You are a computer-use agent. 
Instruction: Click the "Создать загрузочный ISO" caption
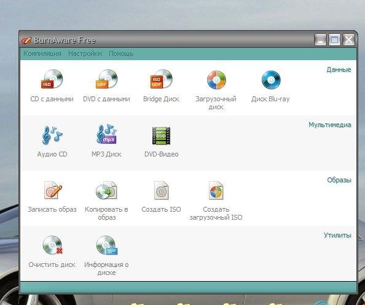[x=216, y=214]
